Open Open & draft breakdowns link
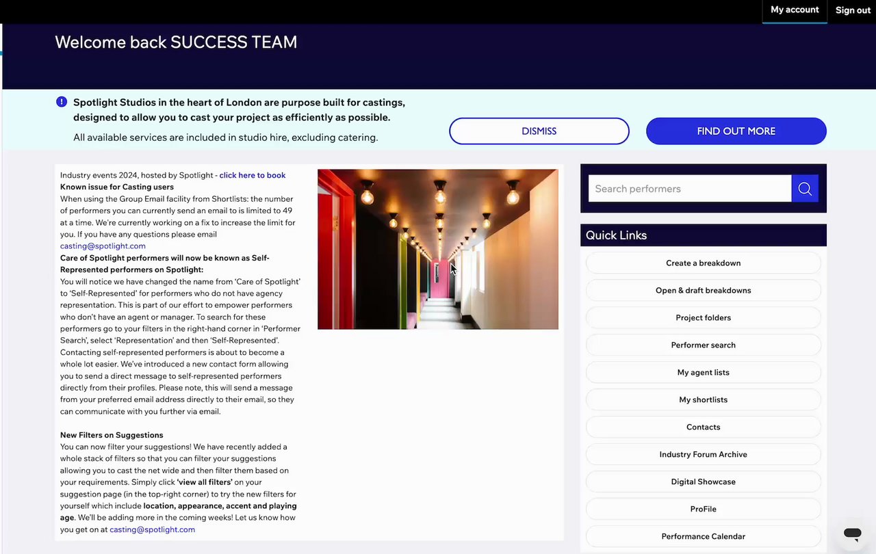 (x=704, y=290)
